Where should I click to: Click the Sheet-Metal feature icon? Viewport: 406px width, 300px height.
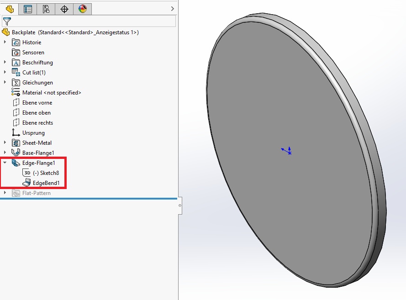pos(16,143)
